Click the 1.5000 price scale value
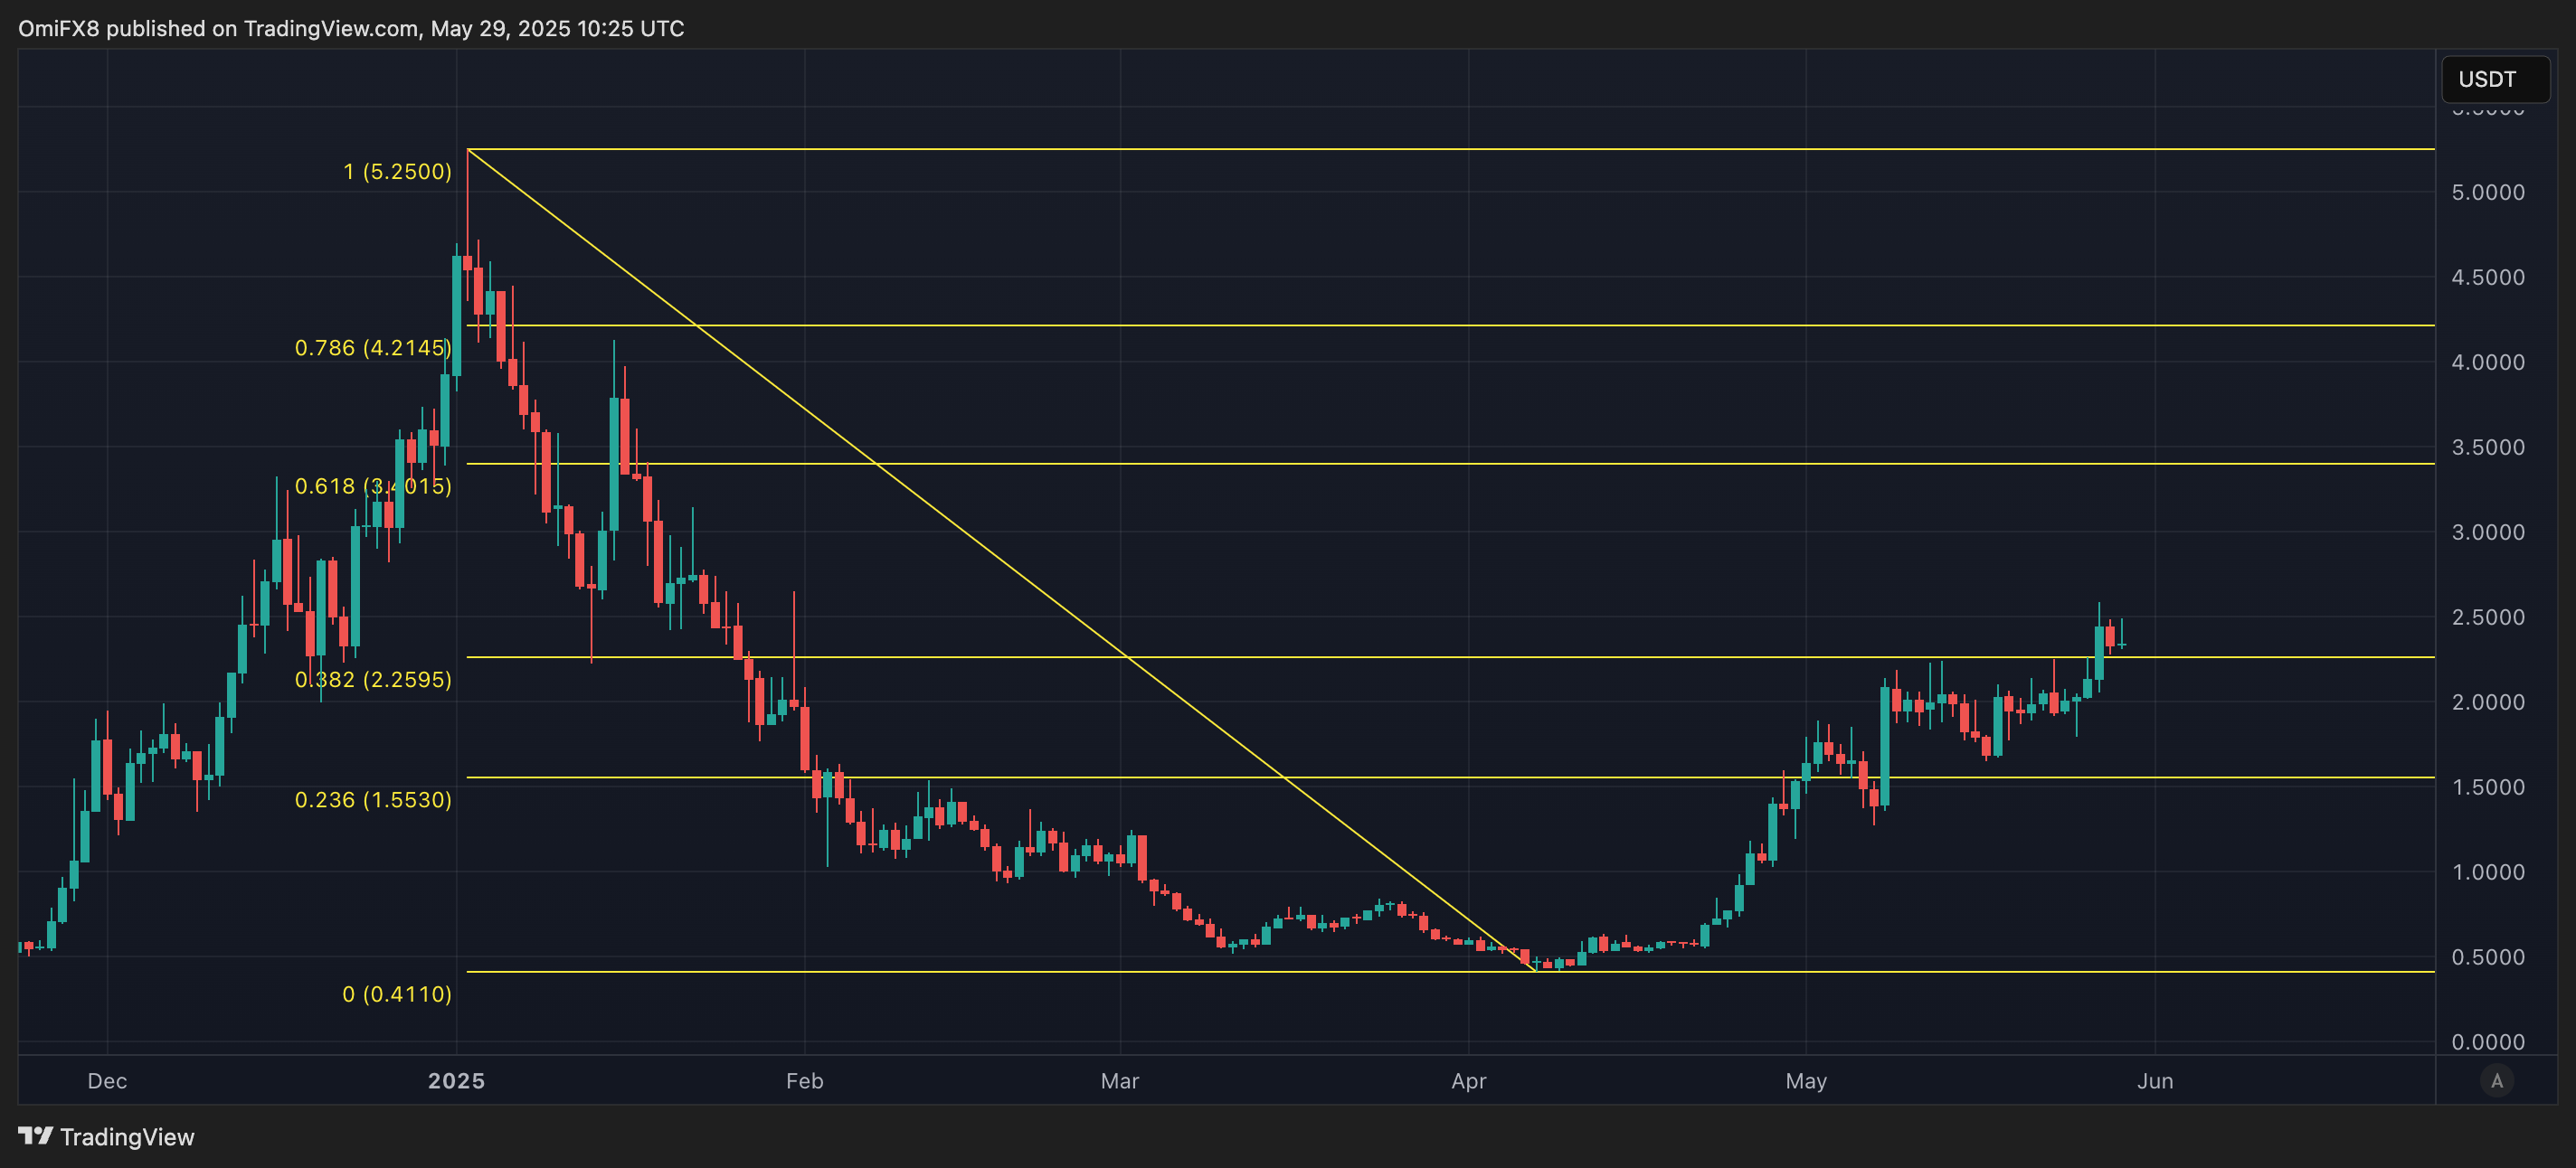Viewport: 2576px width, 1168px height. [2488, 787]
